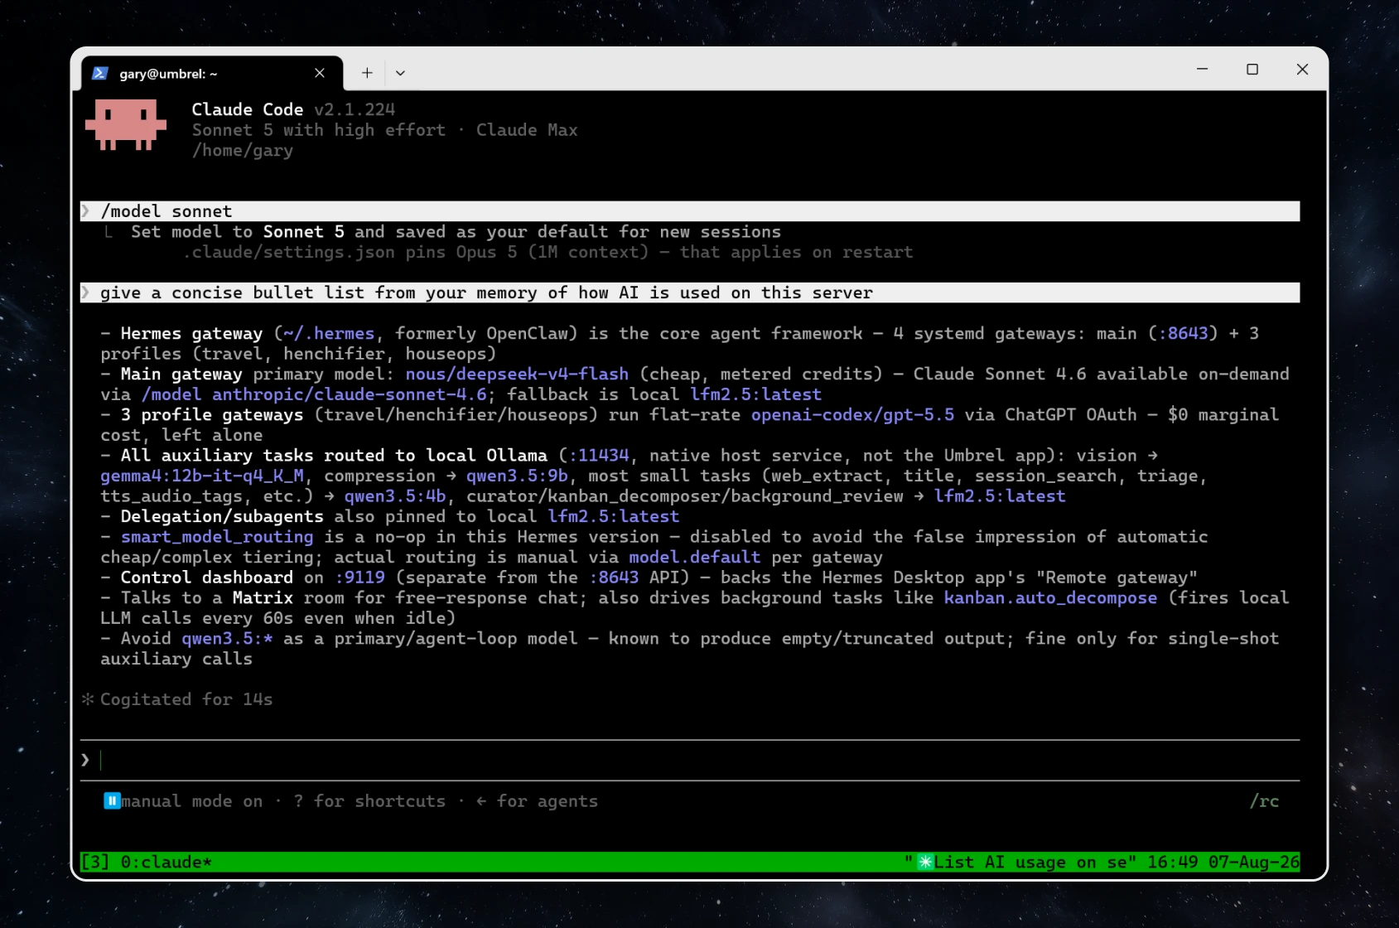Click the ← for agents hint
Screen dimensions: 1399x928
[537, 801]
